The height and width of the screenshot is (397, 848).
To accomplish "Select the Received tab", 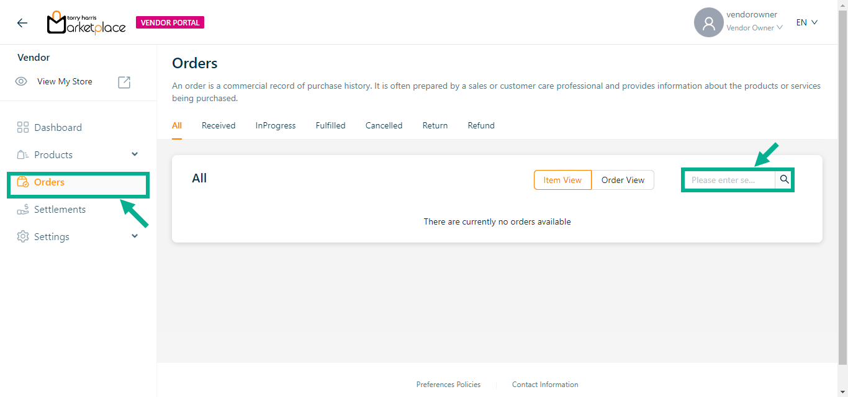I will coord(219,125).
